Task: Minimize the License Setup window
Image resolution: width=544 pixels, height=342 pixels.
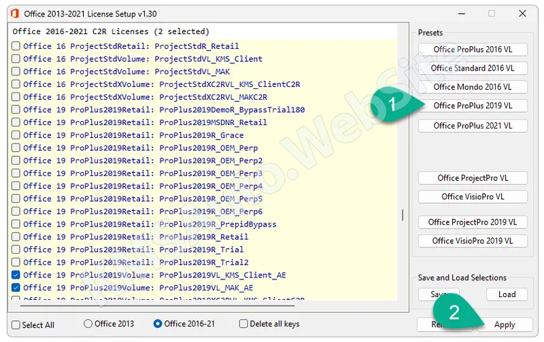Action: pyautogui.click(x=462, y=14)
